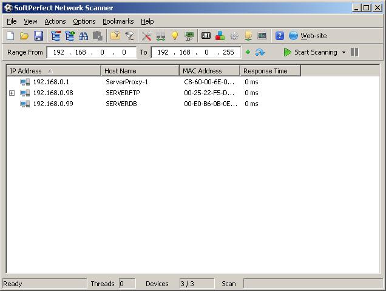The height and width of the screenshot is (291, 386).
Task: Click MAC address C8-60-00-6E-0...
Action: 209,82
